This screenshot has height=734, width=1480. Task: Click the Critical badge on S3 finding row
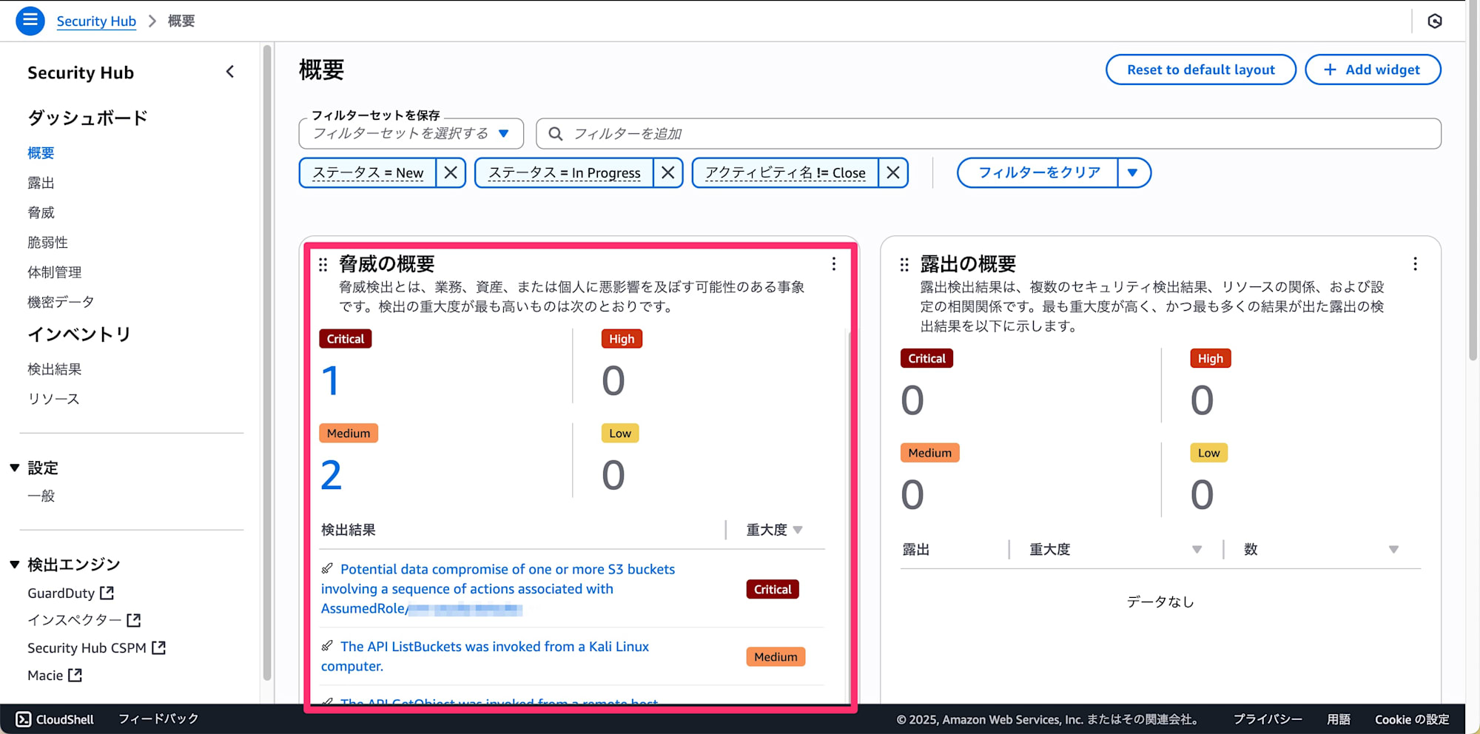pos(773,589)
